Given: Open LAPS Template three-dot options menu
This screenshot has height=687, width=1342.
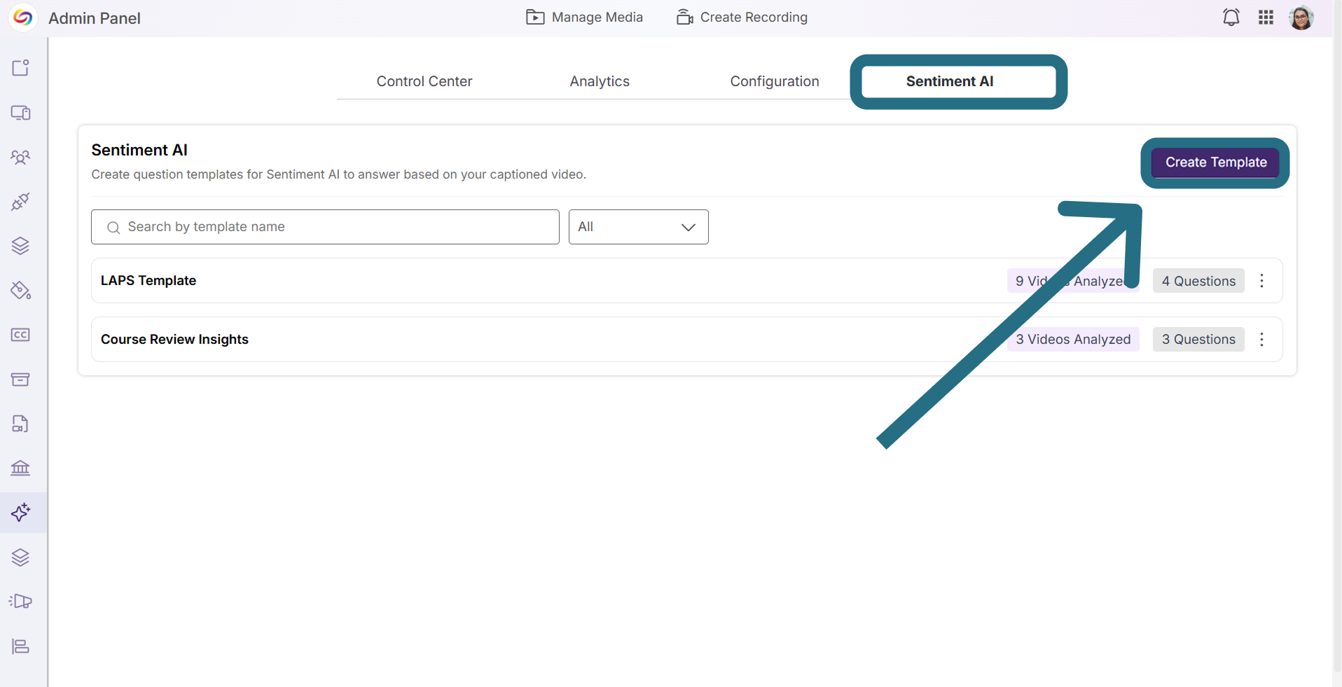Looking at the screenshot, I should 1261,281.
